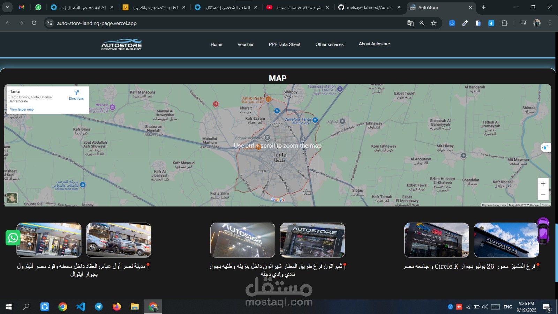Open the zoom magnifier in address bar

(x=422, y=23)
